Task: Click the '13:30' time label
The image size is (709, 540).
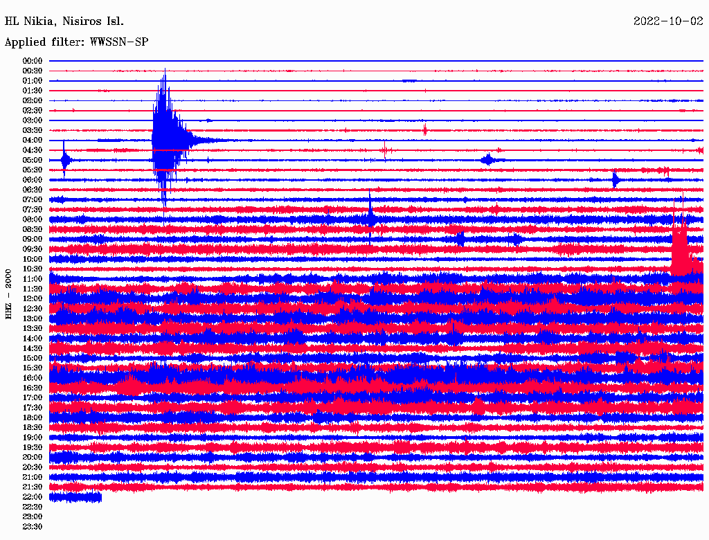Action: (x=32, y=328)
